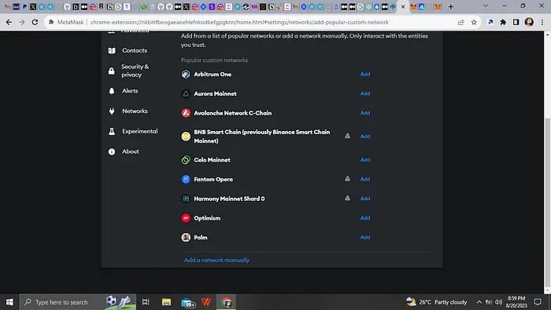Bookmark this page with star icon

pyautogui.click(x=474, y=22)
